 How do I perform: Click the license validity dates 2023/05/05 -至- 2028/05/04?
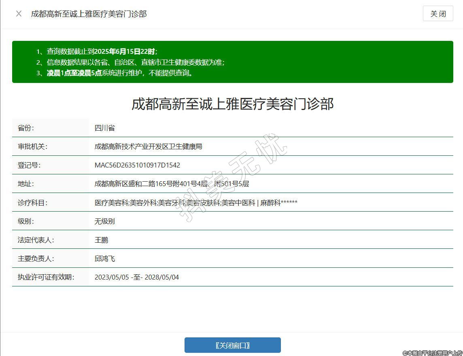[x=137, y=277]
